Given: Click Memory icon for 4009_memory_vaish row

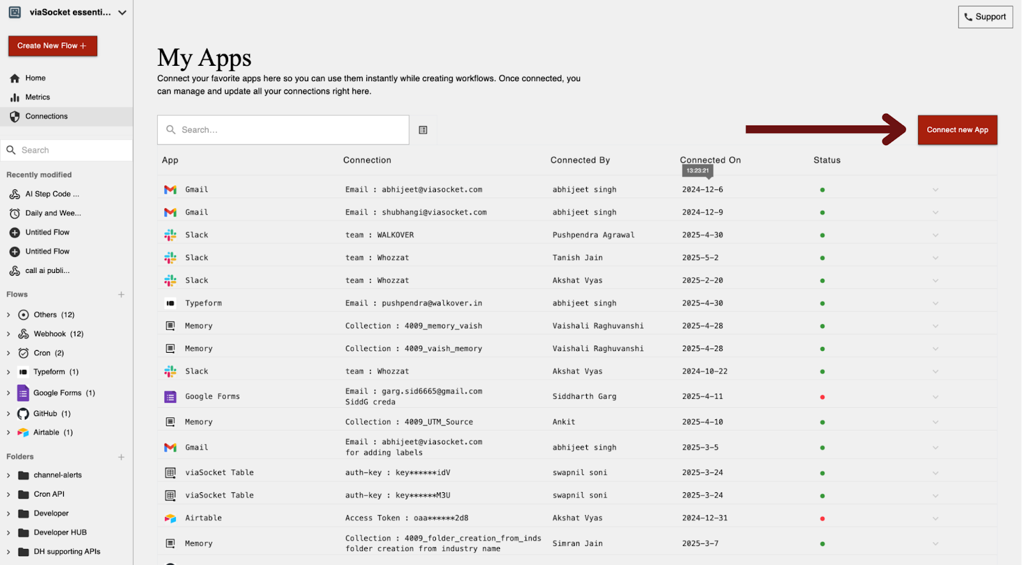Looking at the screenshot, I should (x=170, y=326).
